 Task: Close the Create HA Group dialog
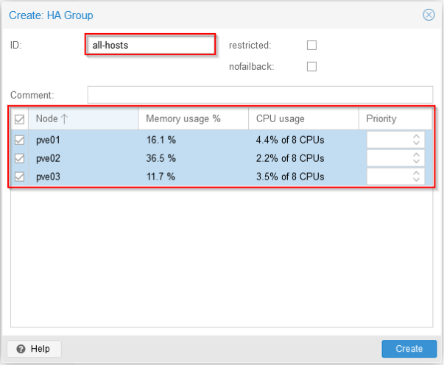428,15
